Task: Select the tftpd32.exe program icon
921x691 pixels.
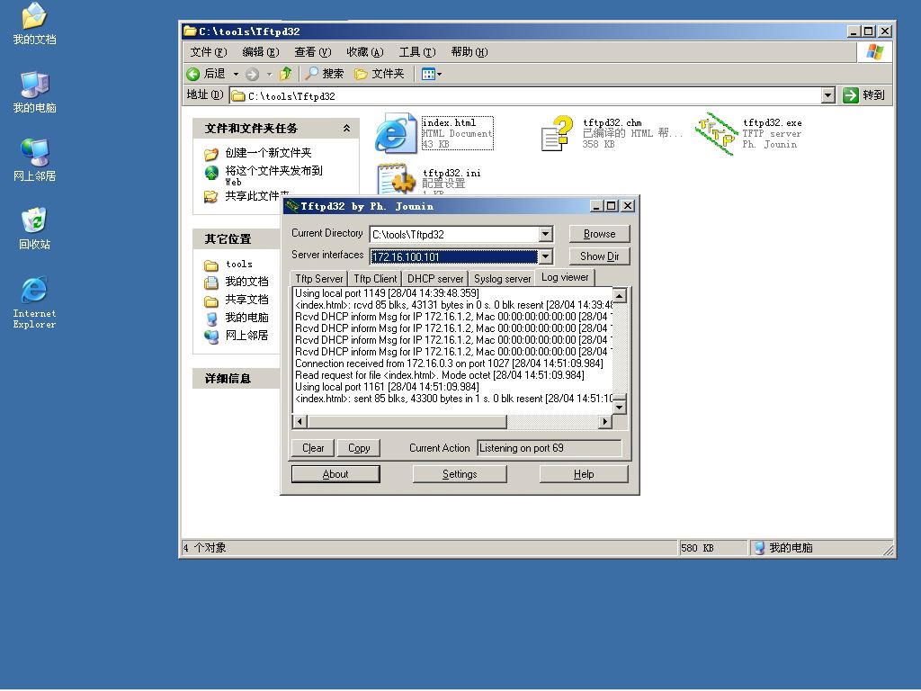Action: [716, 133]
